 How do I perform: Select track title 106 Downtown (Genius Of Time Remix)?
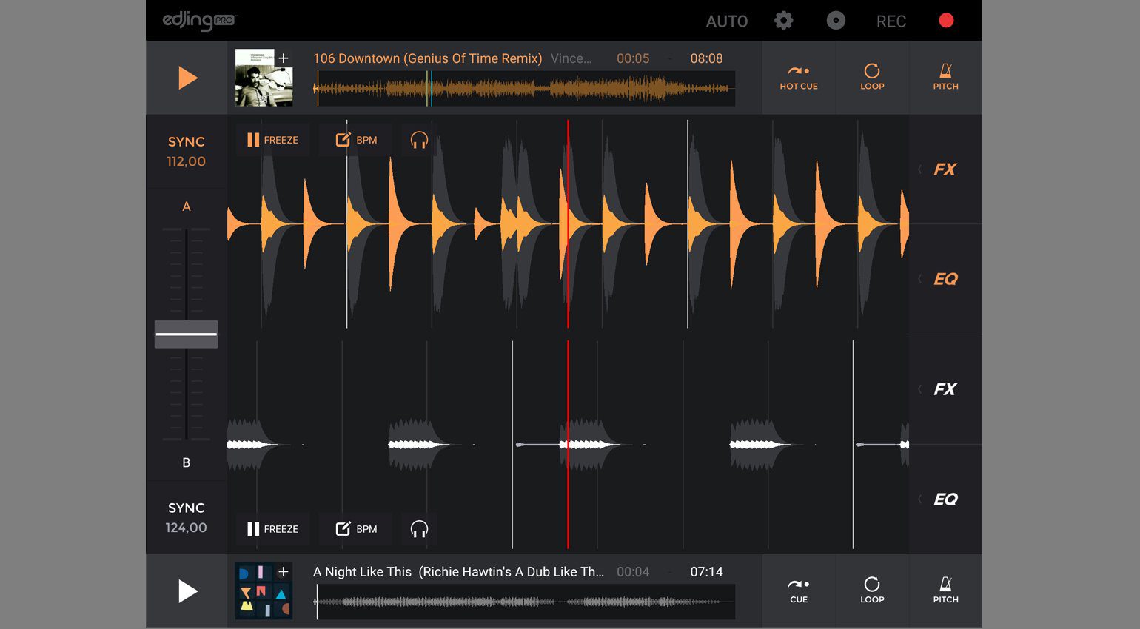[427, 58]
